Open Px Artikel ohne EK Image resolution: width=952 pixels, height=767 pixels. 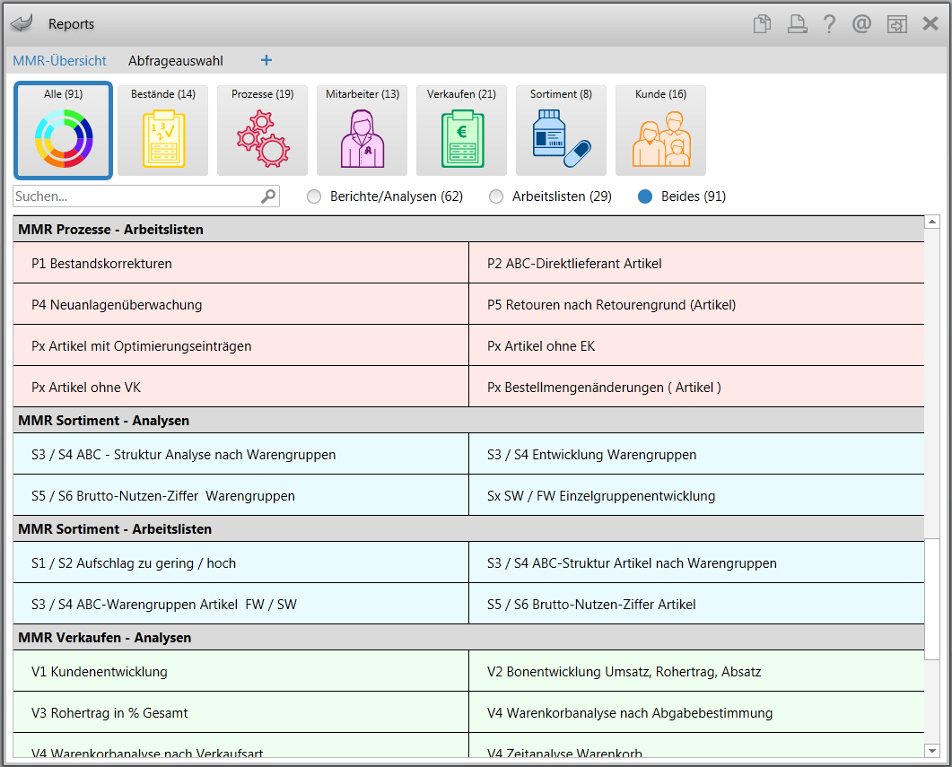[696, 346]
